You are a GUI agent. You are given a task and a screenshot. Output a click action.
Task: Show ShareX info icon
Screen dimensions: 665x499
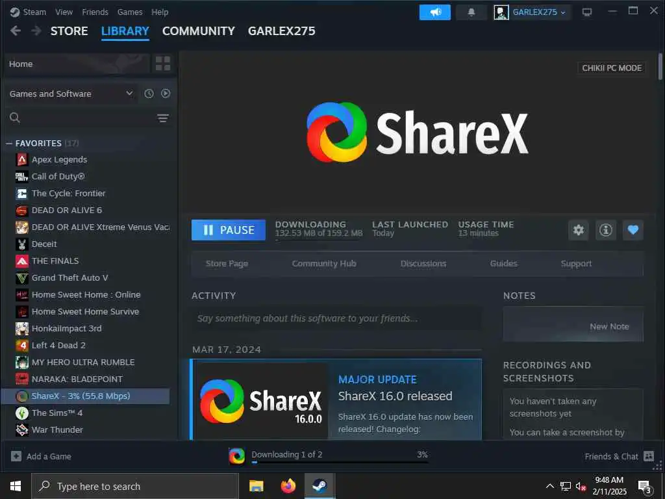pyautogui.click(x=606, y=230)
